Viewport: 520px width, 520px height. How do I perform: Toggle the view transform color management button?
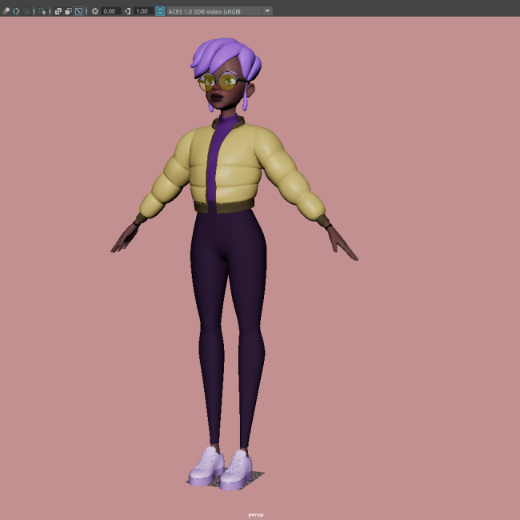(x=160, y=11)
